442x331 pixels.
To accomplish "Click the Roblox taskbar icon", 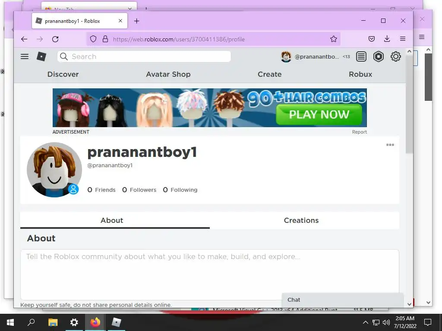I will (x=116, y=322).
